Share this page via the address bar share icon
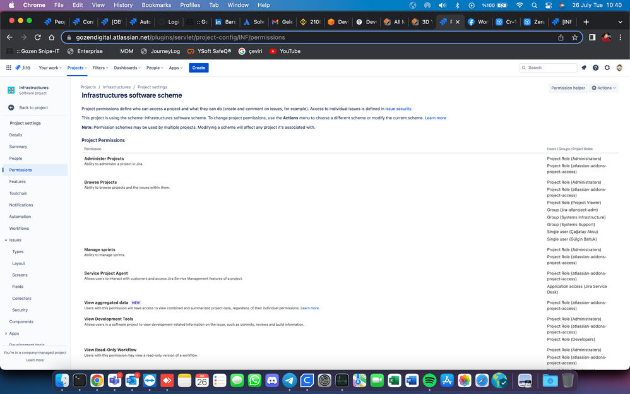The image size is (630, 394). (561, 37)
